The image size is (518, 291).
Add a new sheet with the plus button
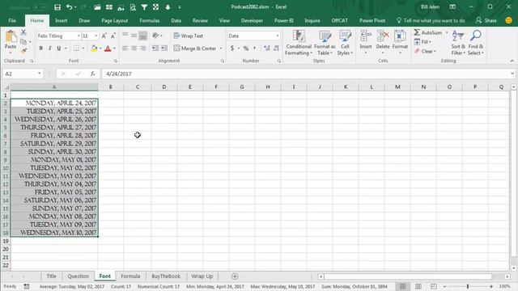coord(235,276)
